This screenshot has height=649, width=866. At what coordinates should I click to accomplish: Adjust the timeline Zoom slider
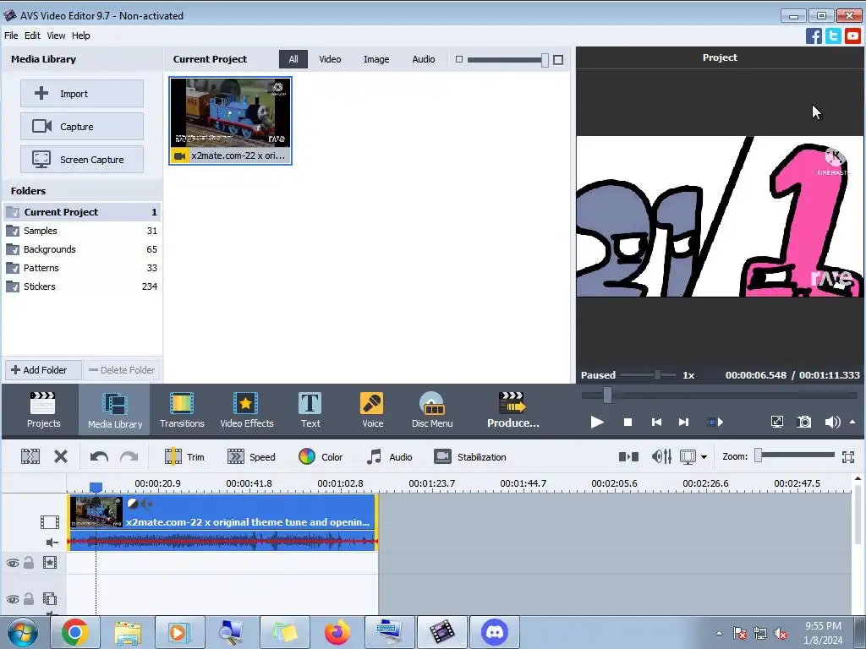[x=759, y=455]
